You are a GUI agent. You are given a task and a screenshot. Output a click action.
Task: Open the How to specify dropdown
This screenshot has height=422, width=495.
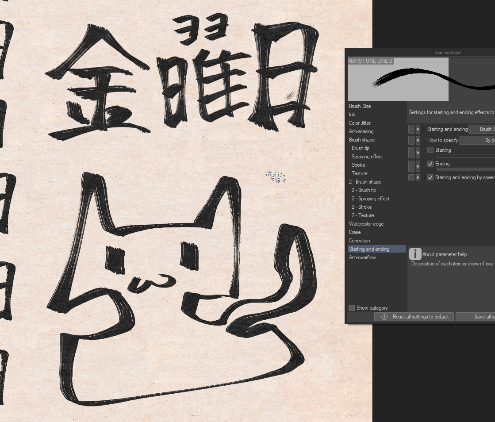pyautogui.click(x=477, y=140)
